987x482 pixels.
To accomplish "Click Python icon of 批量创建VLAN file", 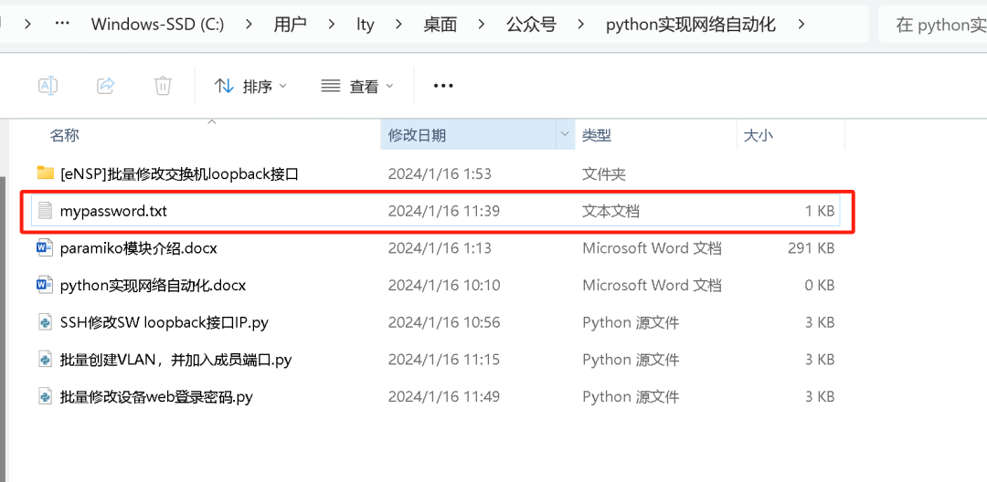I will point(45,360).
